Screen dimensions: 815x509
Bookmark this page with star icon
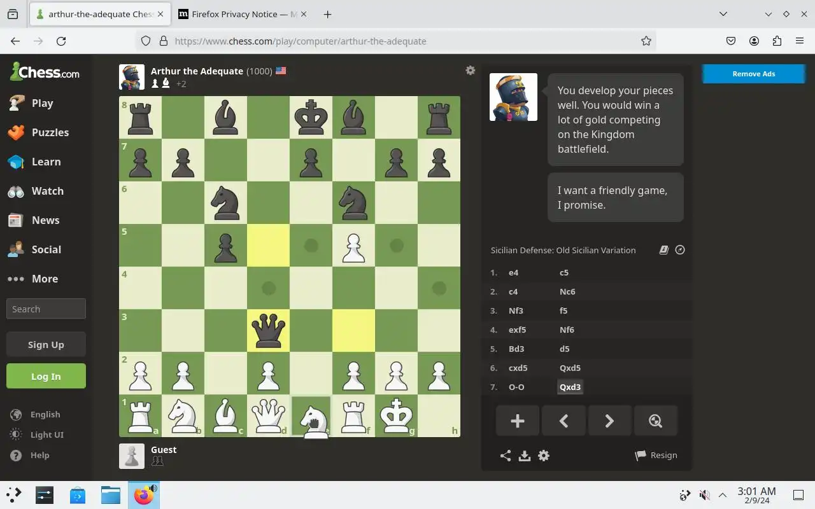point(646,41)
